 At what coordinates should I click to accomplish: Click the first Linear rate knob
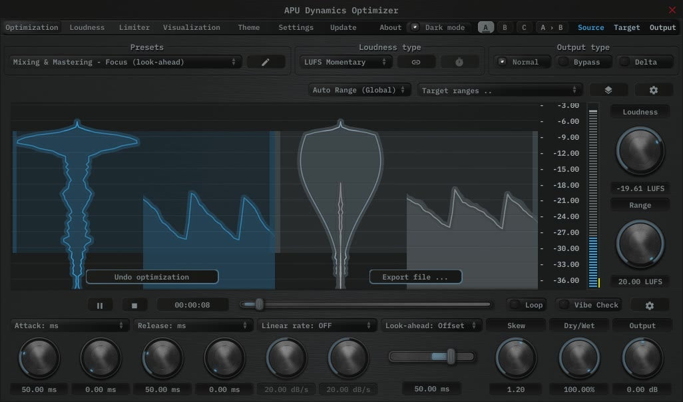(x=286, y=358)
